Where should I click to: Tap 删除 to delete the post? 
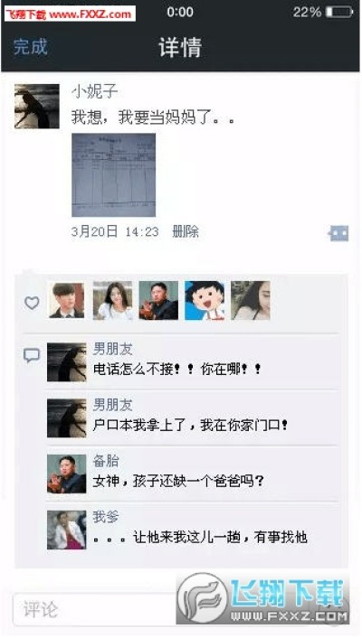[x=186, y=231]
